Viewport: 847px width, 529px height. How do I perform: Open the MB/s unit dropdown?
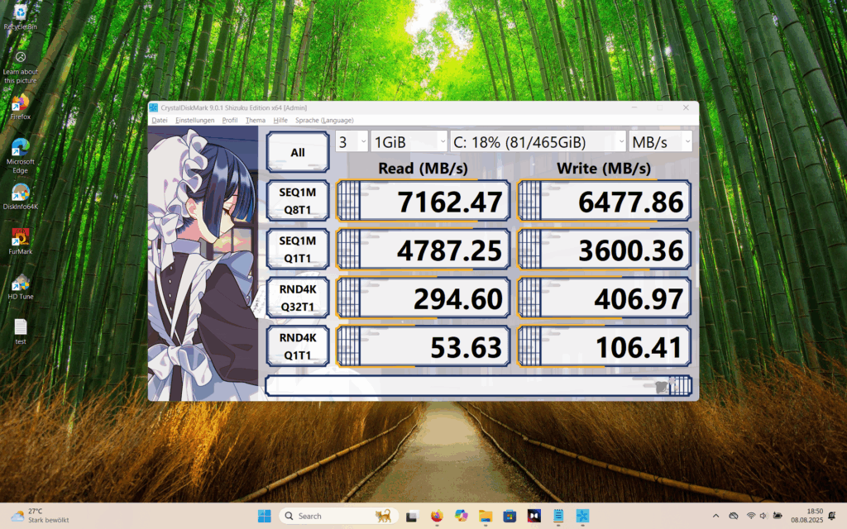click(660, 141)
